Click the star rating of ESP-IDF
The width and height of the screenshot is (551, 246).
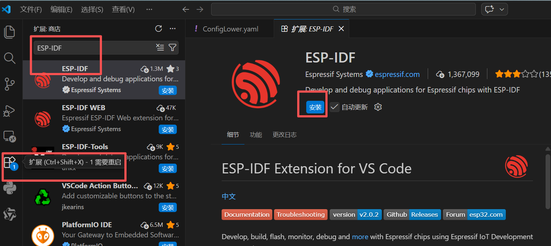point(517,74)
